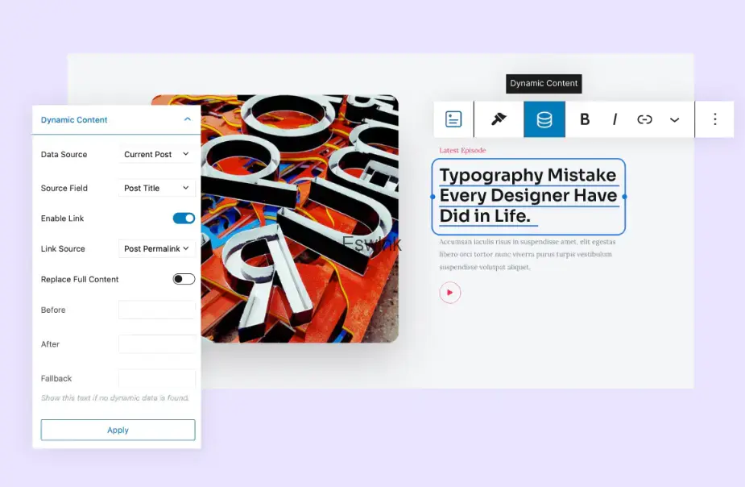Viewport: 745px width, 487px height.
Task: Click the Fallback text input
Action: pyautogui.click(x=156, y=378)
